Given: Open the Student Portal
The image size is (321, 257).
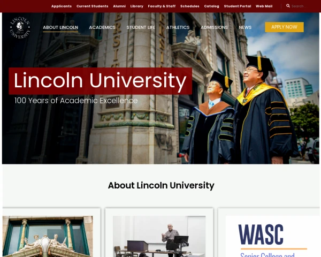Looking at the screenshot, I should coord(238,6).
